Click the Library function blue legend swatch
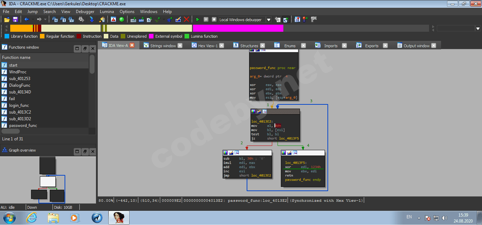Screen dimensions: 482x225 point(7,36)
